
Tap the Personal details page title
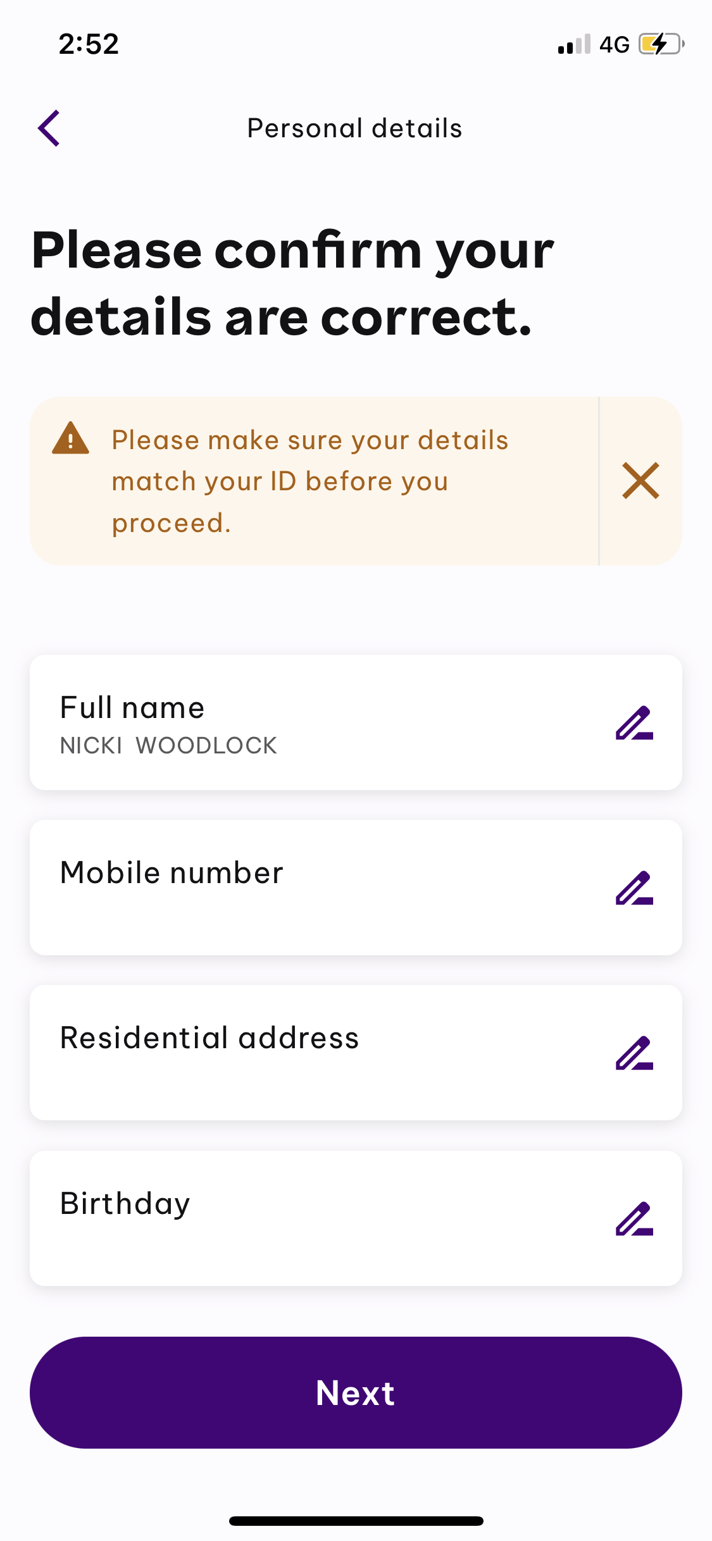click(x=355, y=128)
